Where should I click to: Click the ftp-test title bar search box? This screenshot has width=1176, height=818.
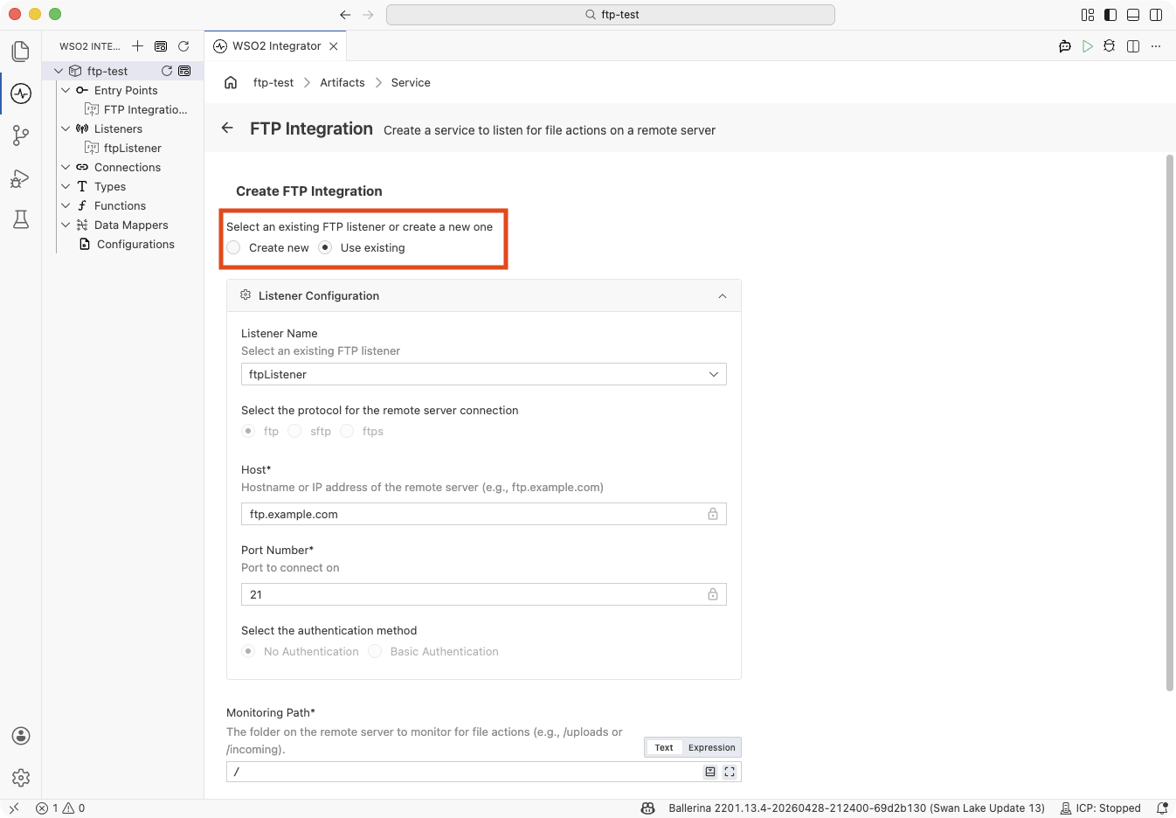point(610,14)
